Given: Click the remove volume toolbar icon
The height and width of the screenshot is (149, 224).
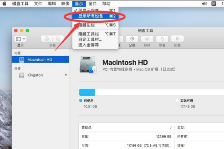Looking at the screenshot, I should pos(58,39).
